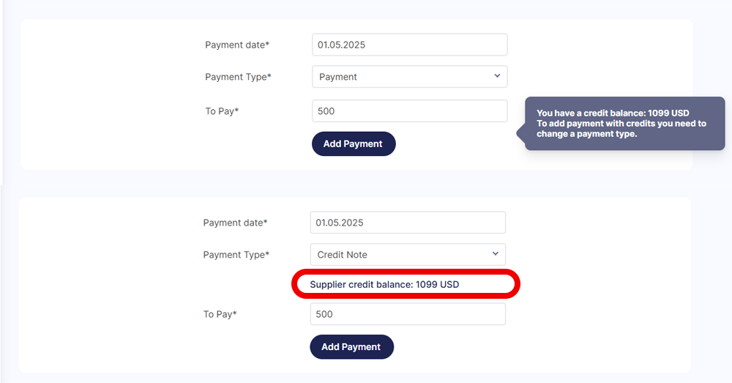Click Add Payment beside the credit balance tooltip

[x=354, y=144]
